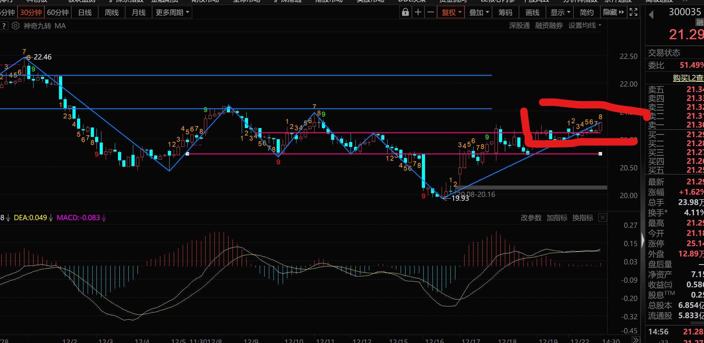Screen dimensions: 704x343
Task: Open indicator settings gear icon
Action: pos(15,26)
